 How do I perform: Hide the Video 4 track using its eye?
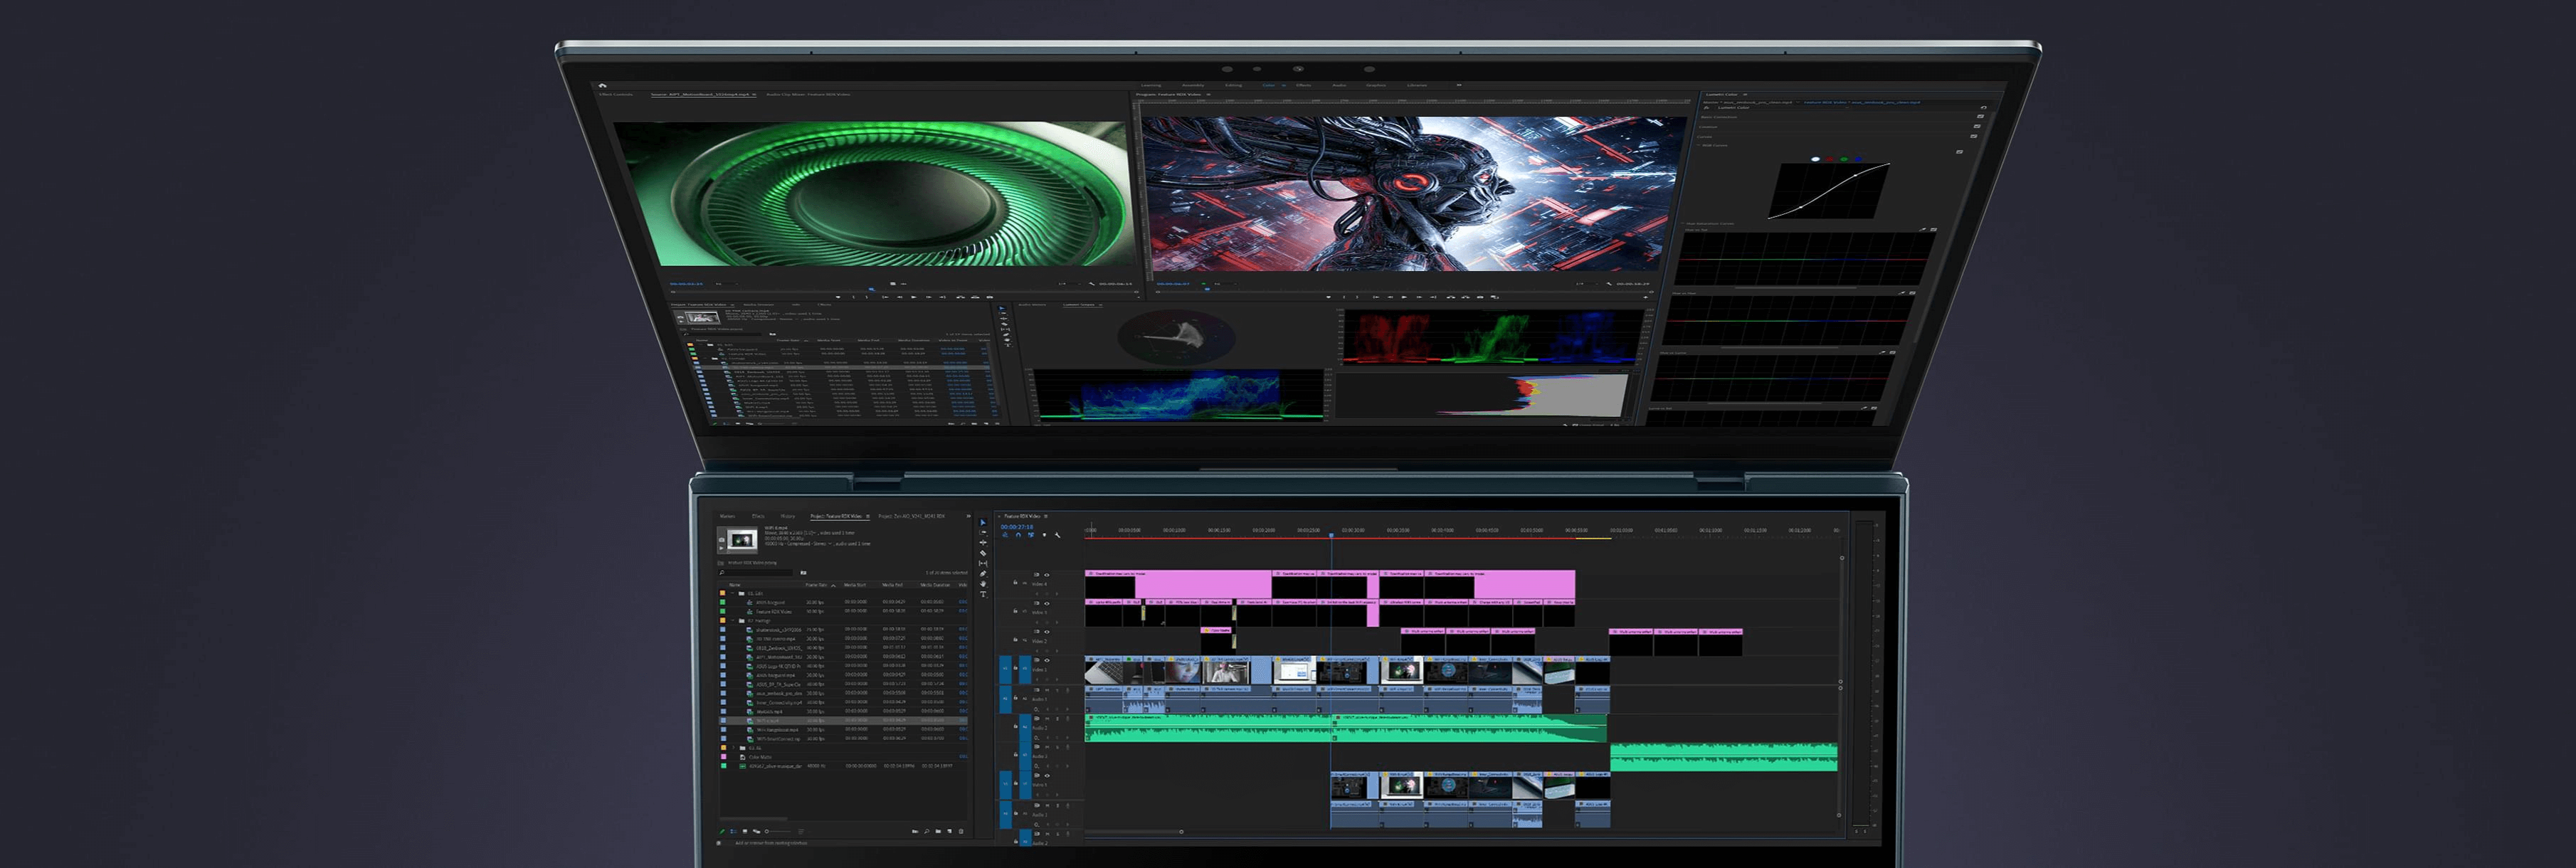pos(1048,575)
